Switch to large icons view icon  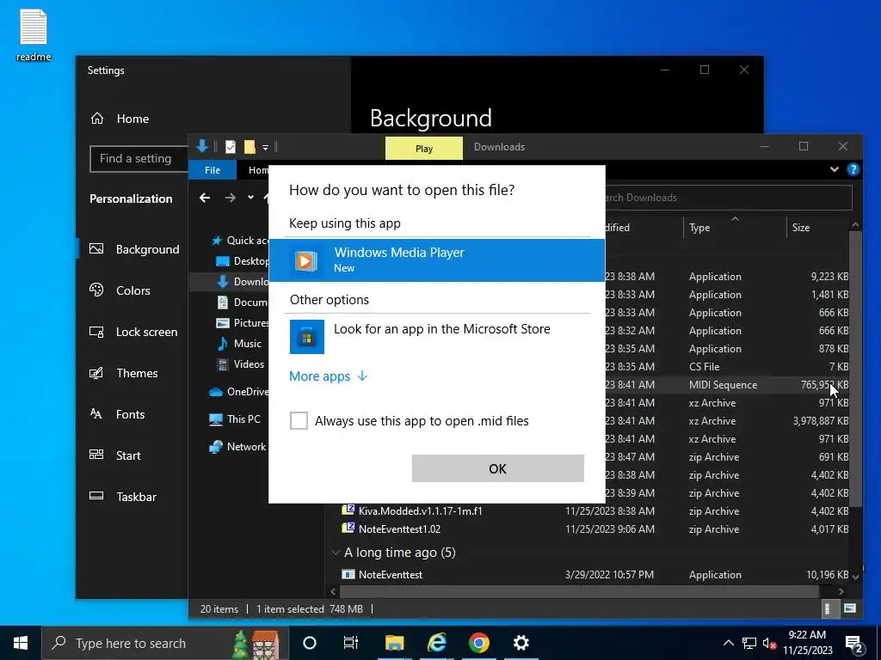(x=849, y=608)
